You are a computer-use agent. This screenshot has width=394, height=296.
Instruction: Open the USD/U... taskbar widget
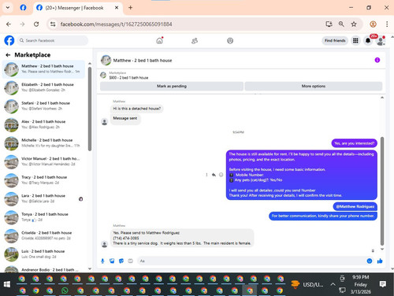[x=307, y=284]
